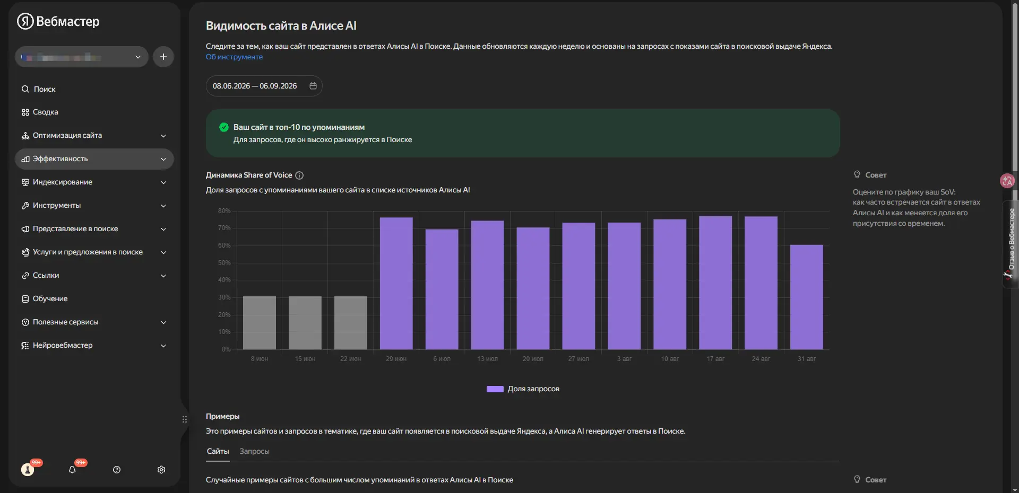Expand the Нейровебмастер section chevron
Image resolution: width=1019 pixels, height=493 pixels.
[163, 346]
